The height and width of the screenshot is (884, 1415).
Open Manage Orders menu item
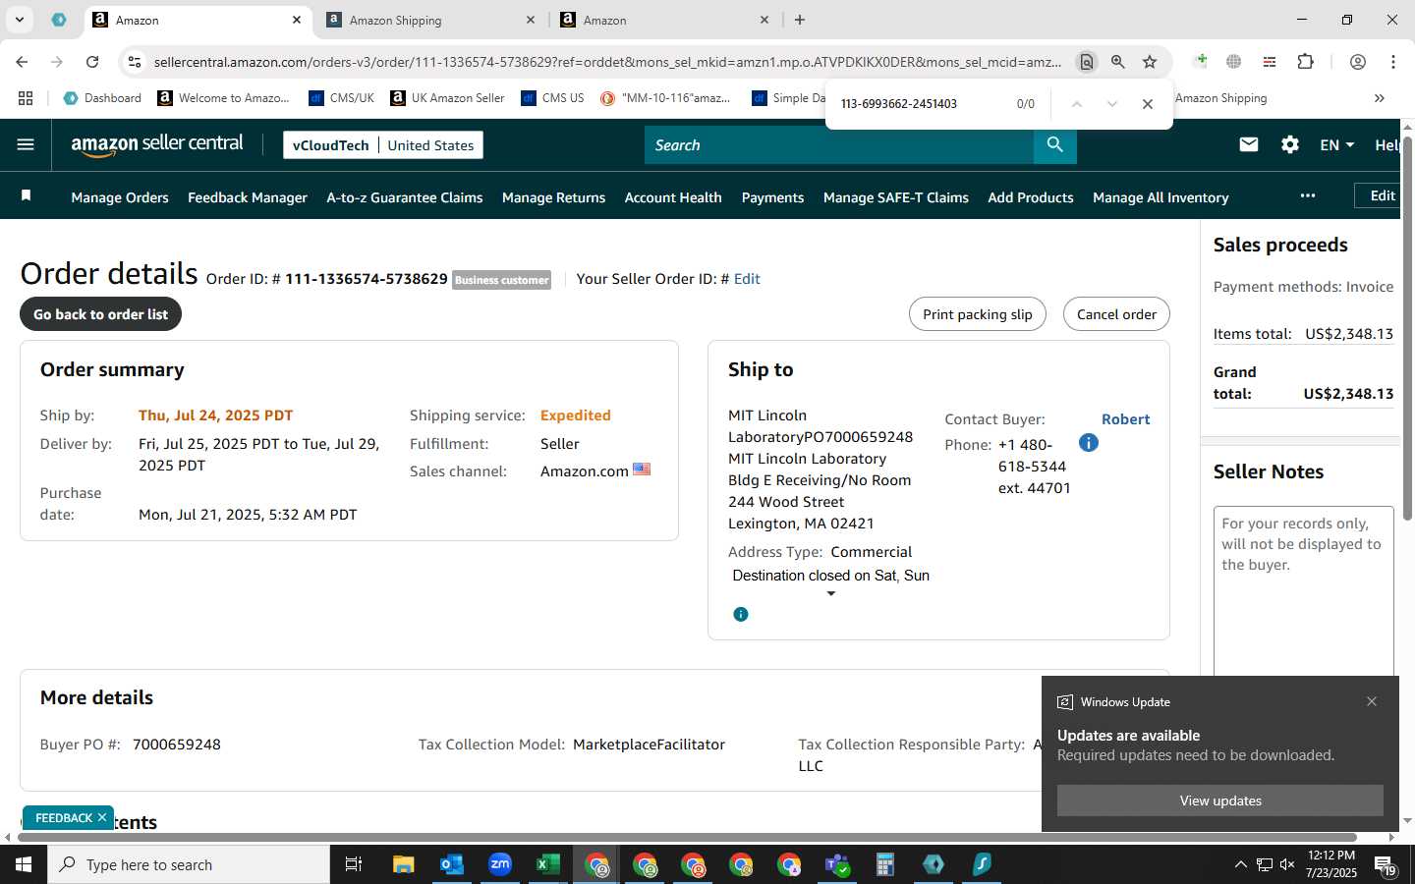click(120, 197)
